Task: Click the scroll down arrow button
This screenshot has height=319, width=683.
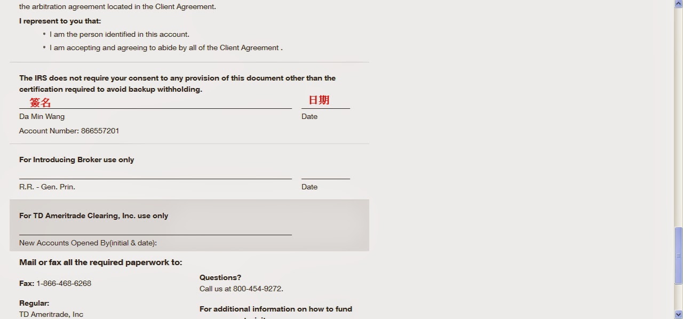Action: [x=678, y=314]
